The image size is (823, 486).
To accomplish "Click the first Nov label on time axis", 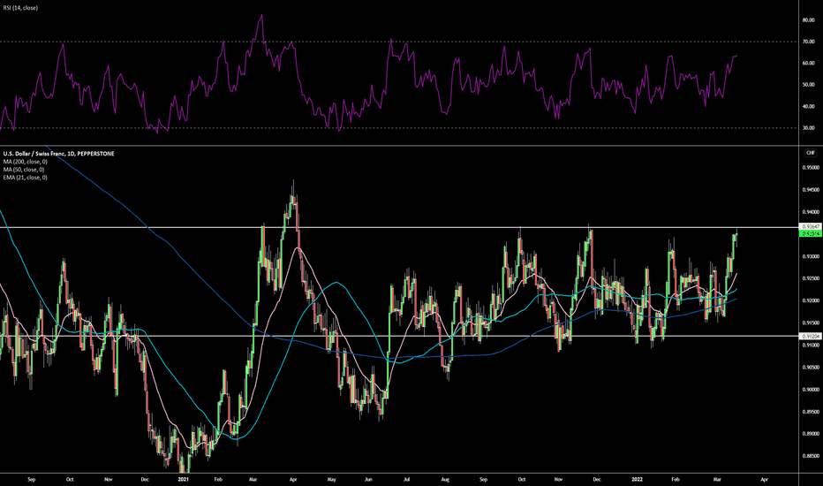I will [109, 479].
